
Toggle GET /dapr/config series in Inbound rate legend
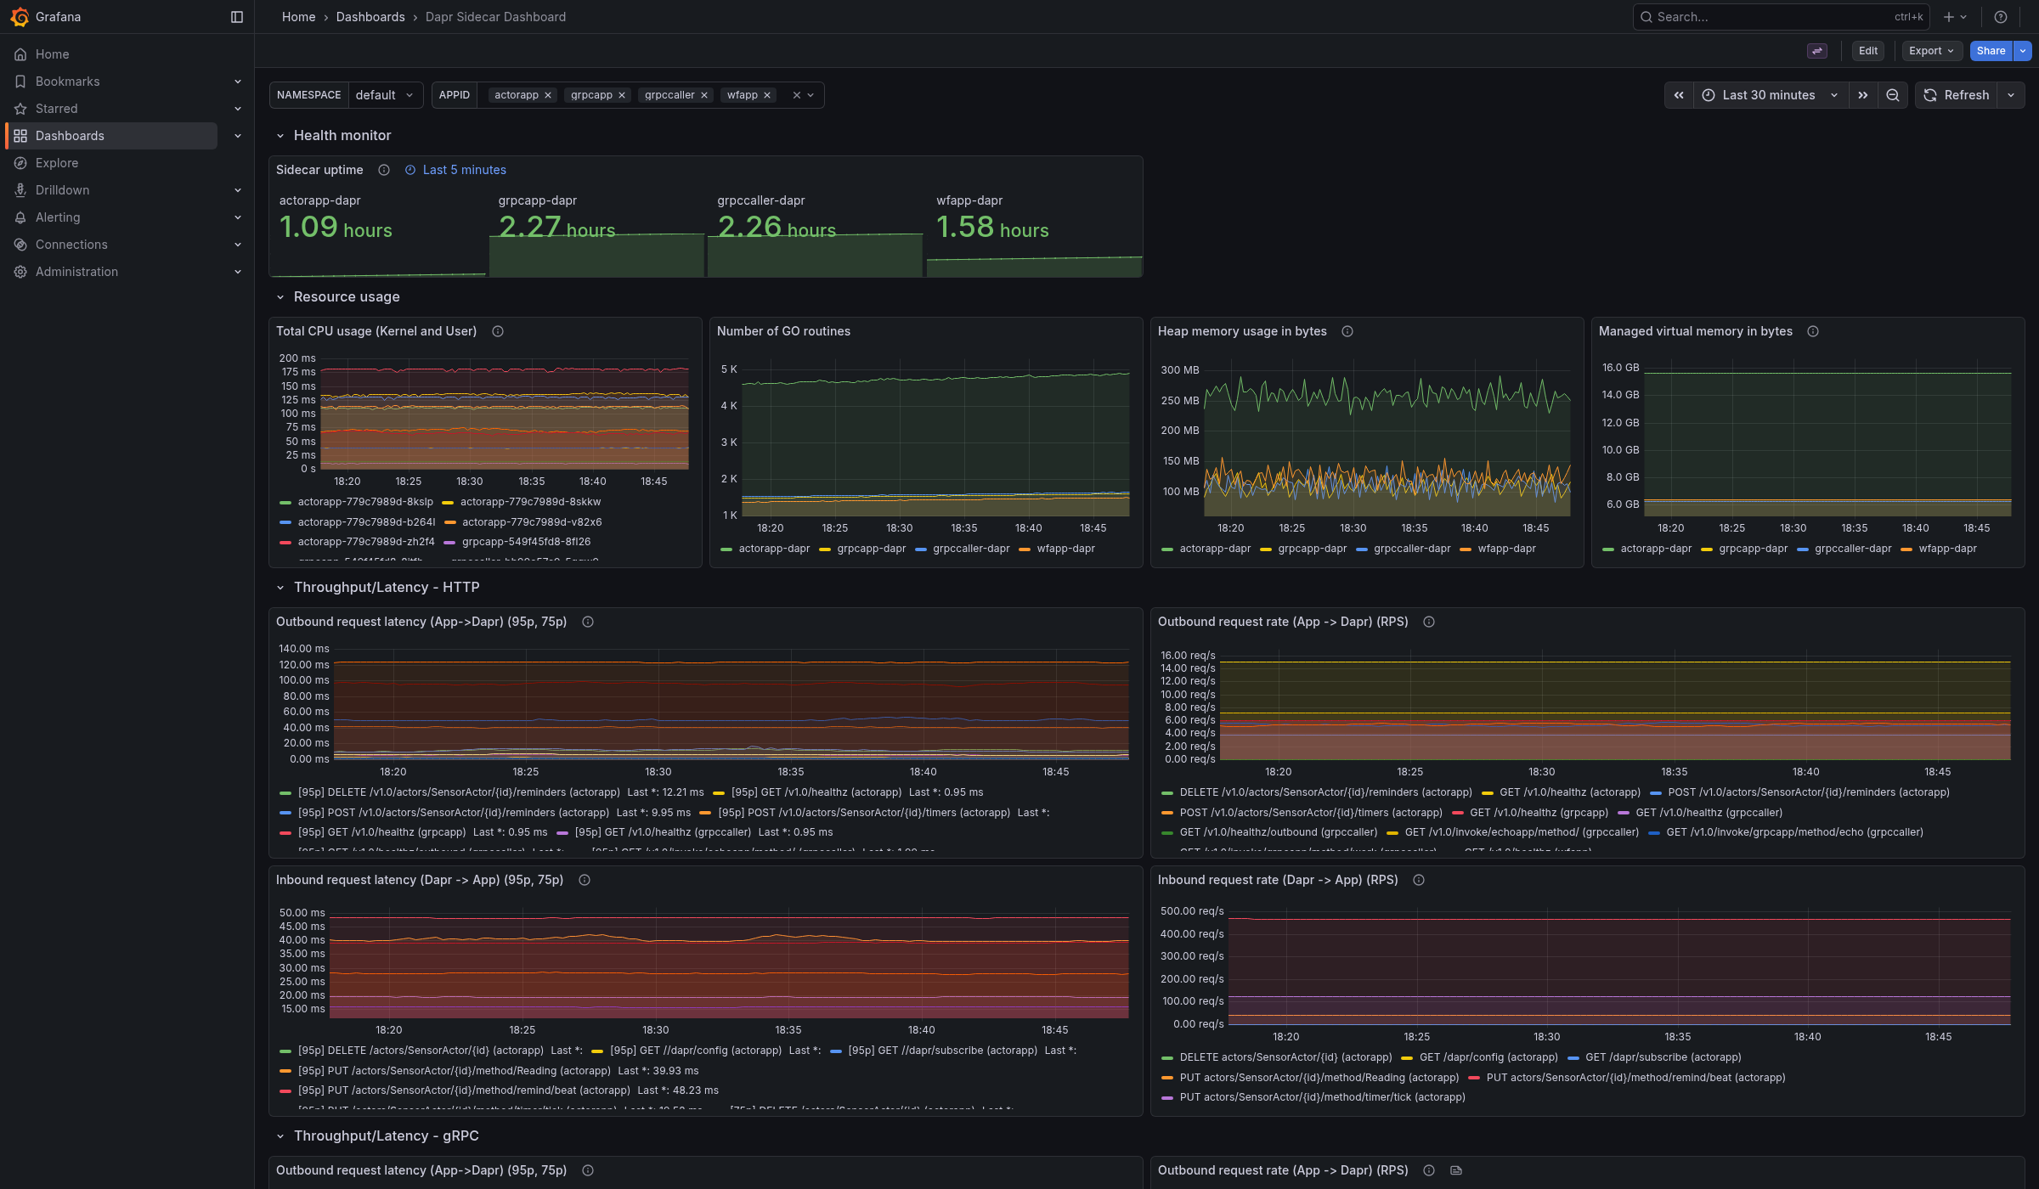1488,1057
